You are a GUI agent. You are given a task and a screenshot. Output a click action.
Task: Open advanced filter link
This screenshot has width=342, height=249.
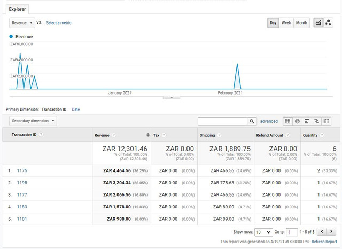[x=269, y=121]
